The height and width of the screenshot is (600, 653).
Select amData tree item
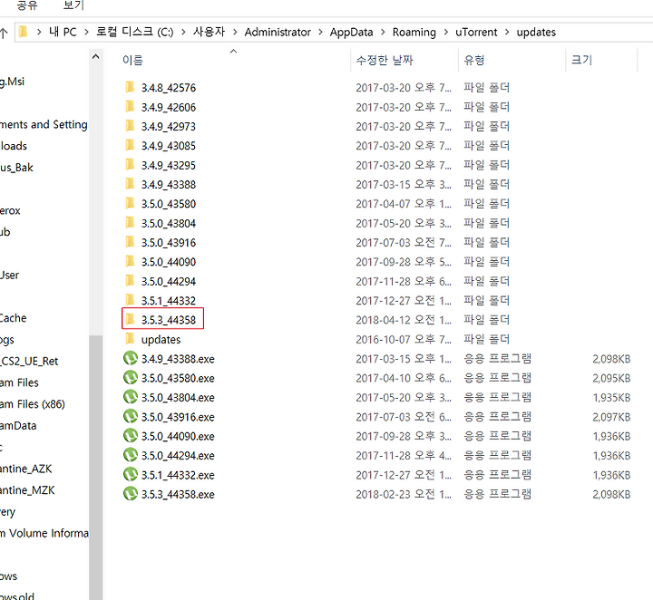[18, 426]
